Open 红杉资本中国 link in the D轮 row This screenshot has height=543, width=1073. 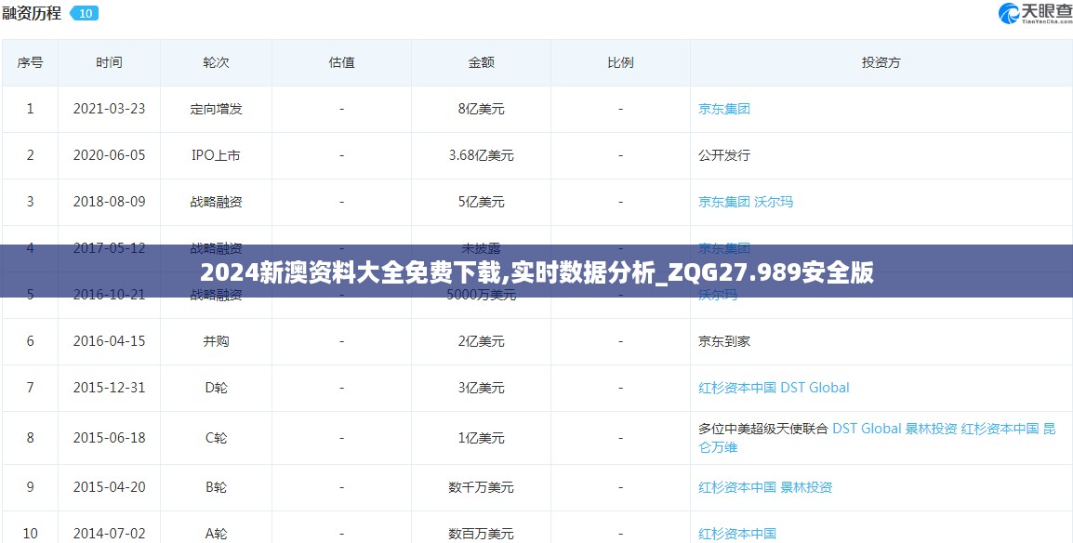(737, 388)
